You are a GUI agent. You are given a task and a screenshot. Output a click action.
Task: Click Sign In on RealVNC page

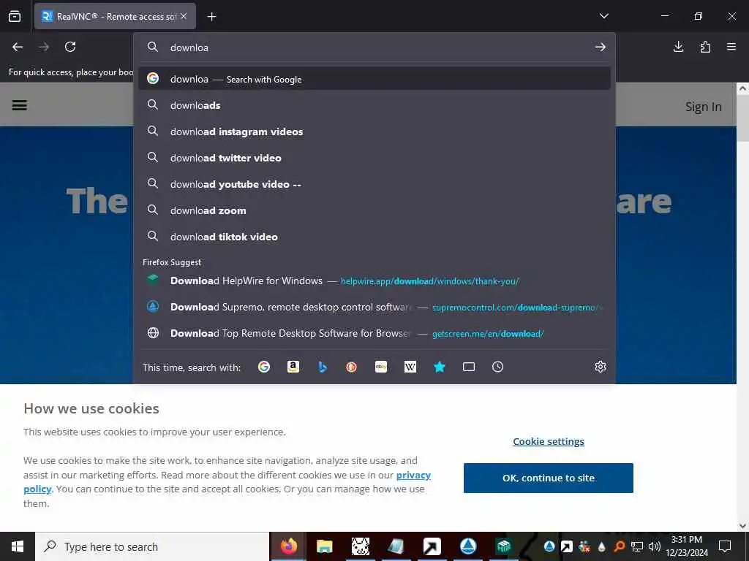coord(703,107)
